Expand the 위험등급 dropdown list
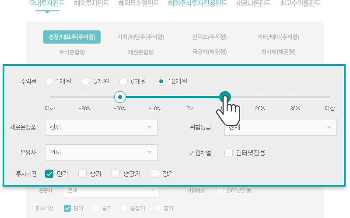The image size is (350, 218). pos(280,127)
